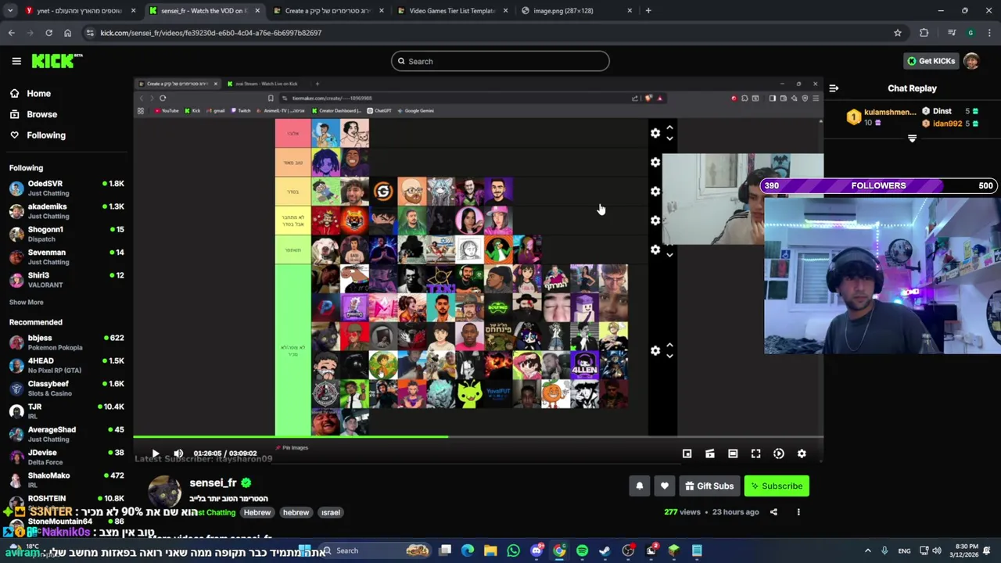Share the video
1001x563 pixels.
[773, 512]
